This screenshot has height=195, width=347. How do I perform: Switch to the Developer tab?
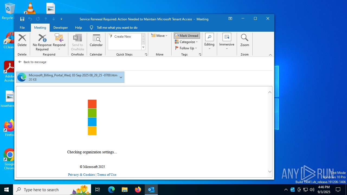[60, 28]
